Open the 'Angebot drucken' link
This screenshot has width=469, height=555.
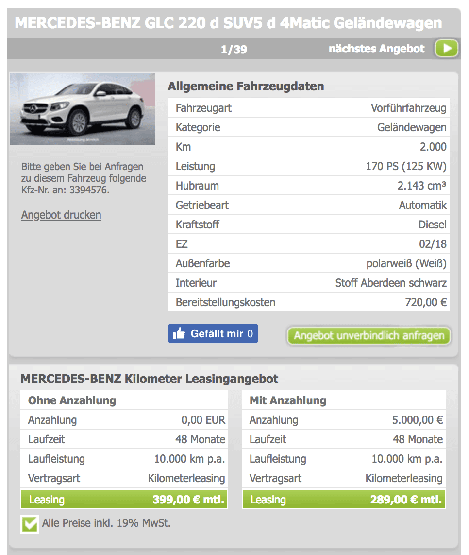(x=61, y=215)
